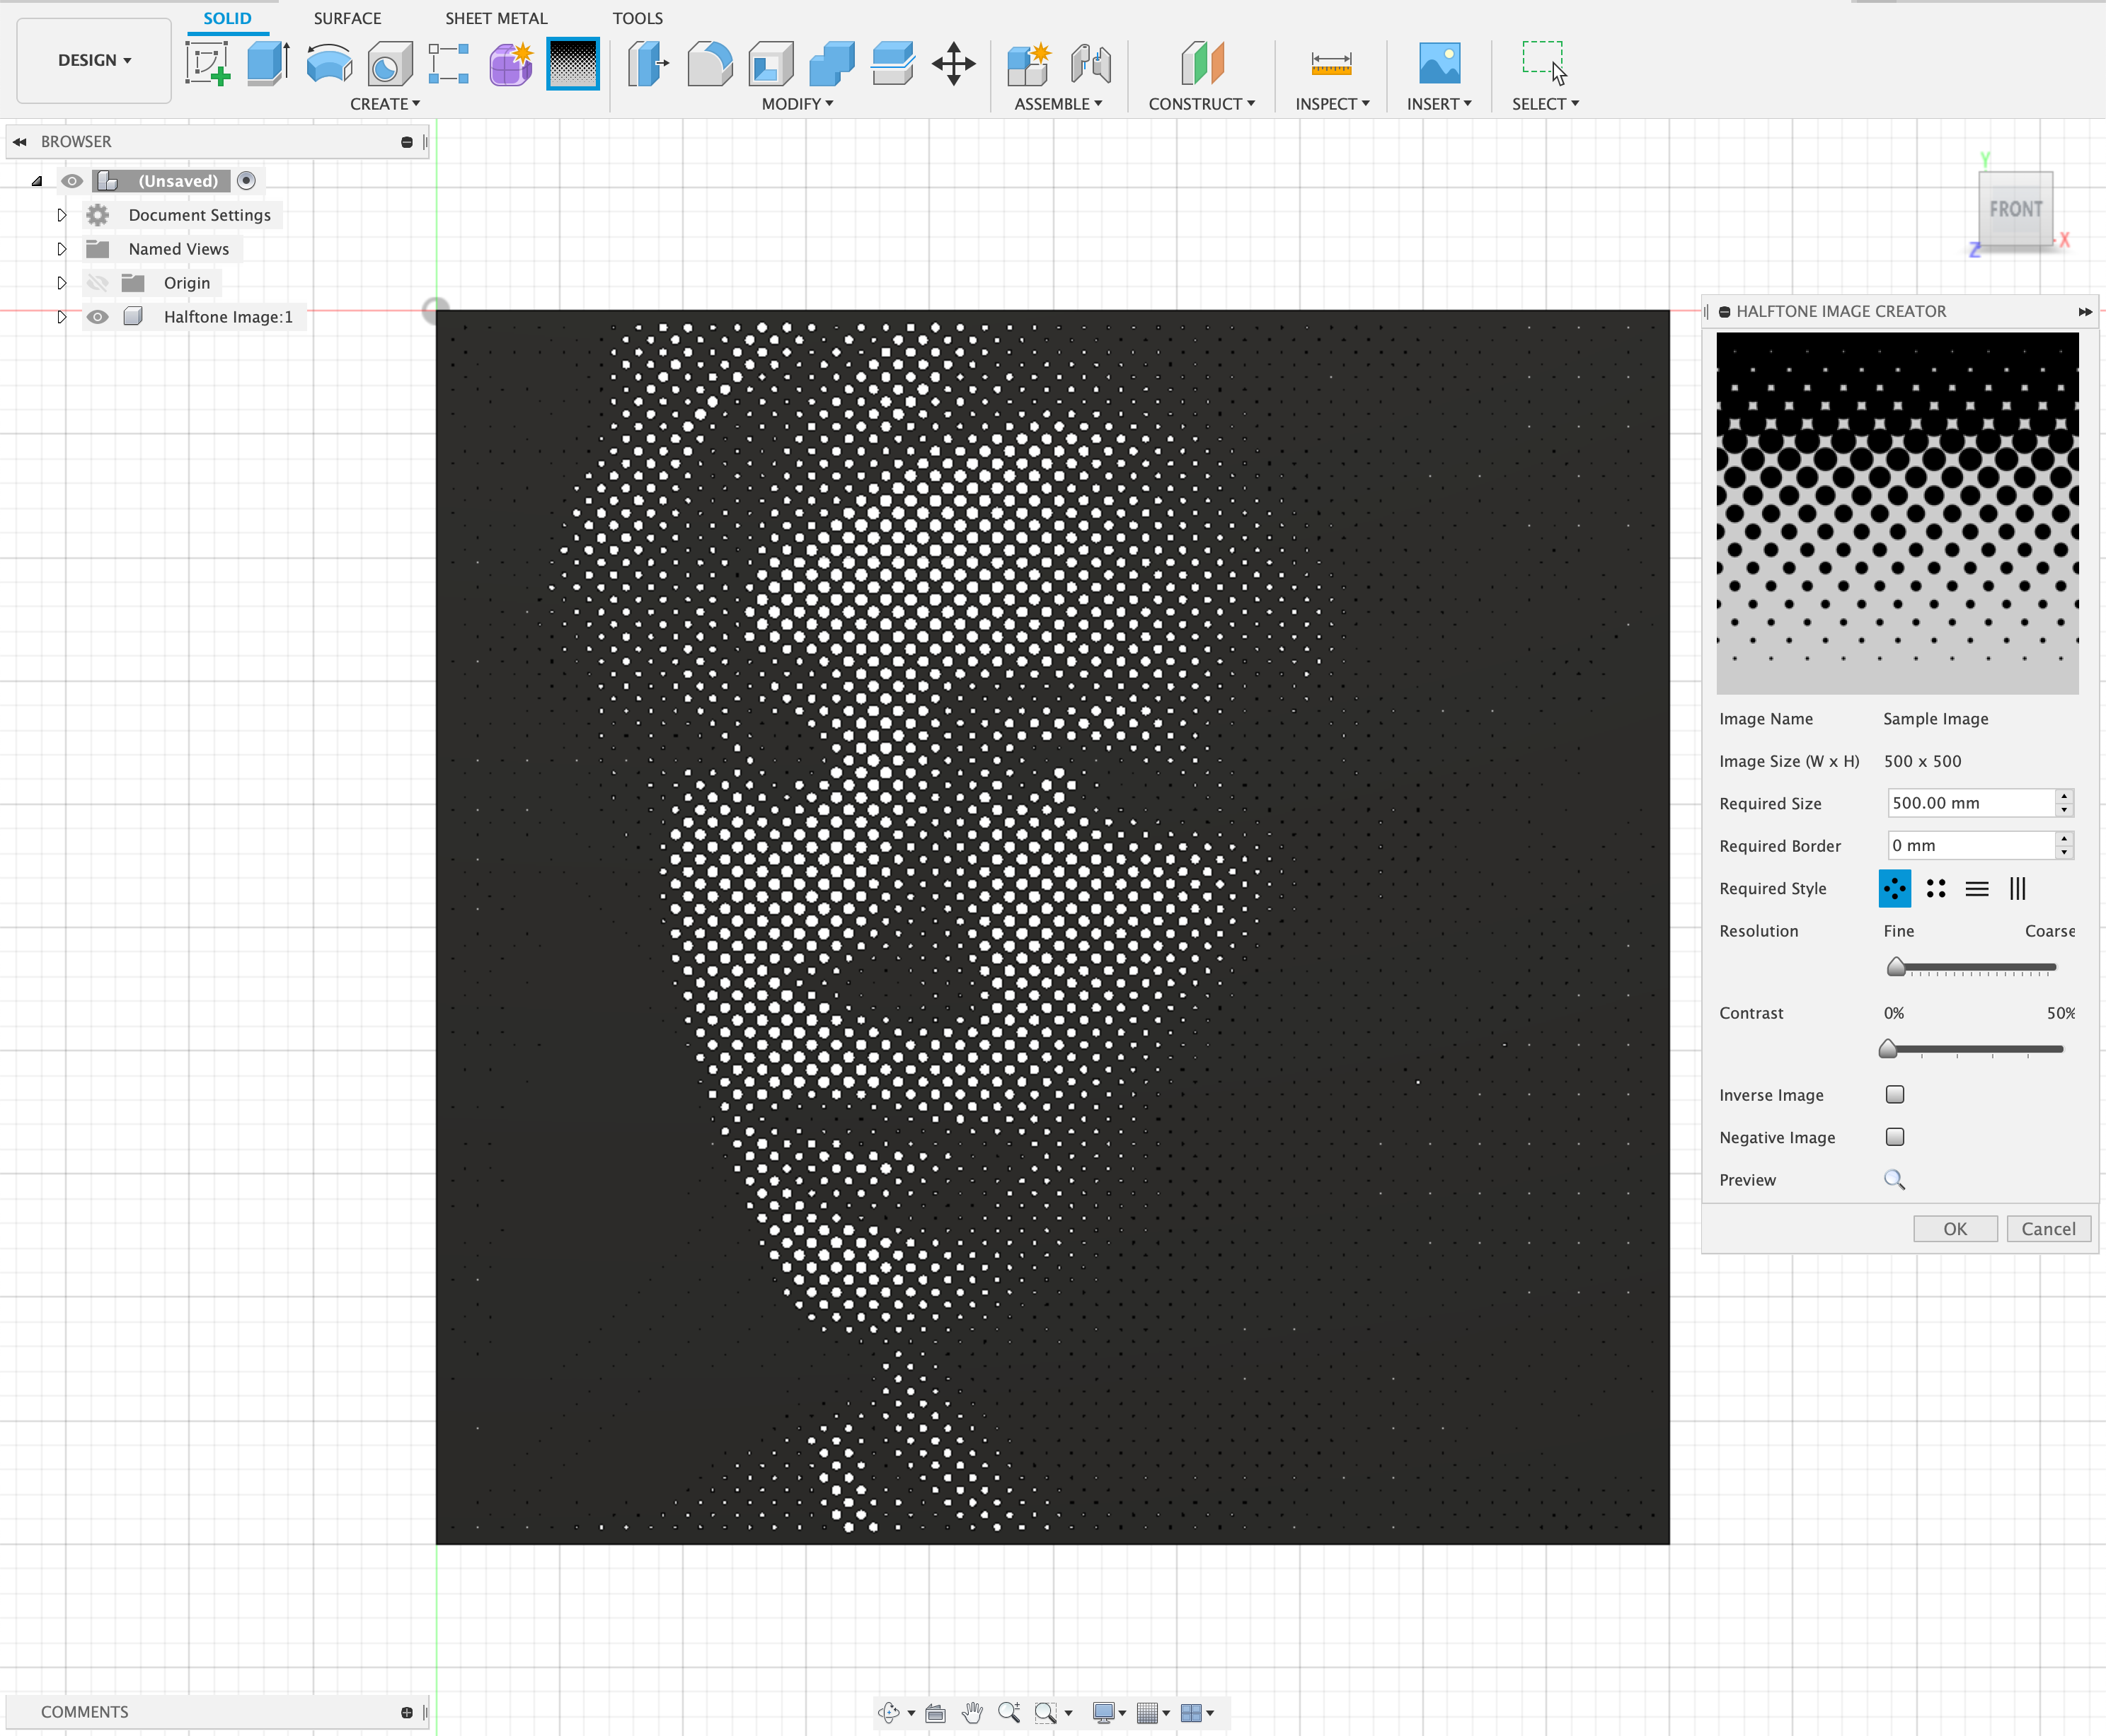Click the Create Sketch icon
This screenshot has height=1736, width=2106.
tap(207, 64)
